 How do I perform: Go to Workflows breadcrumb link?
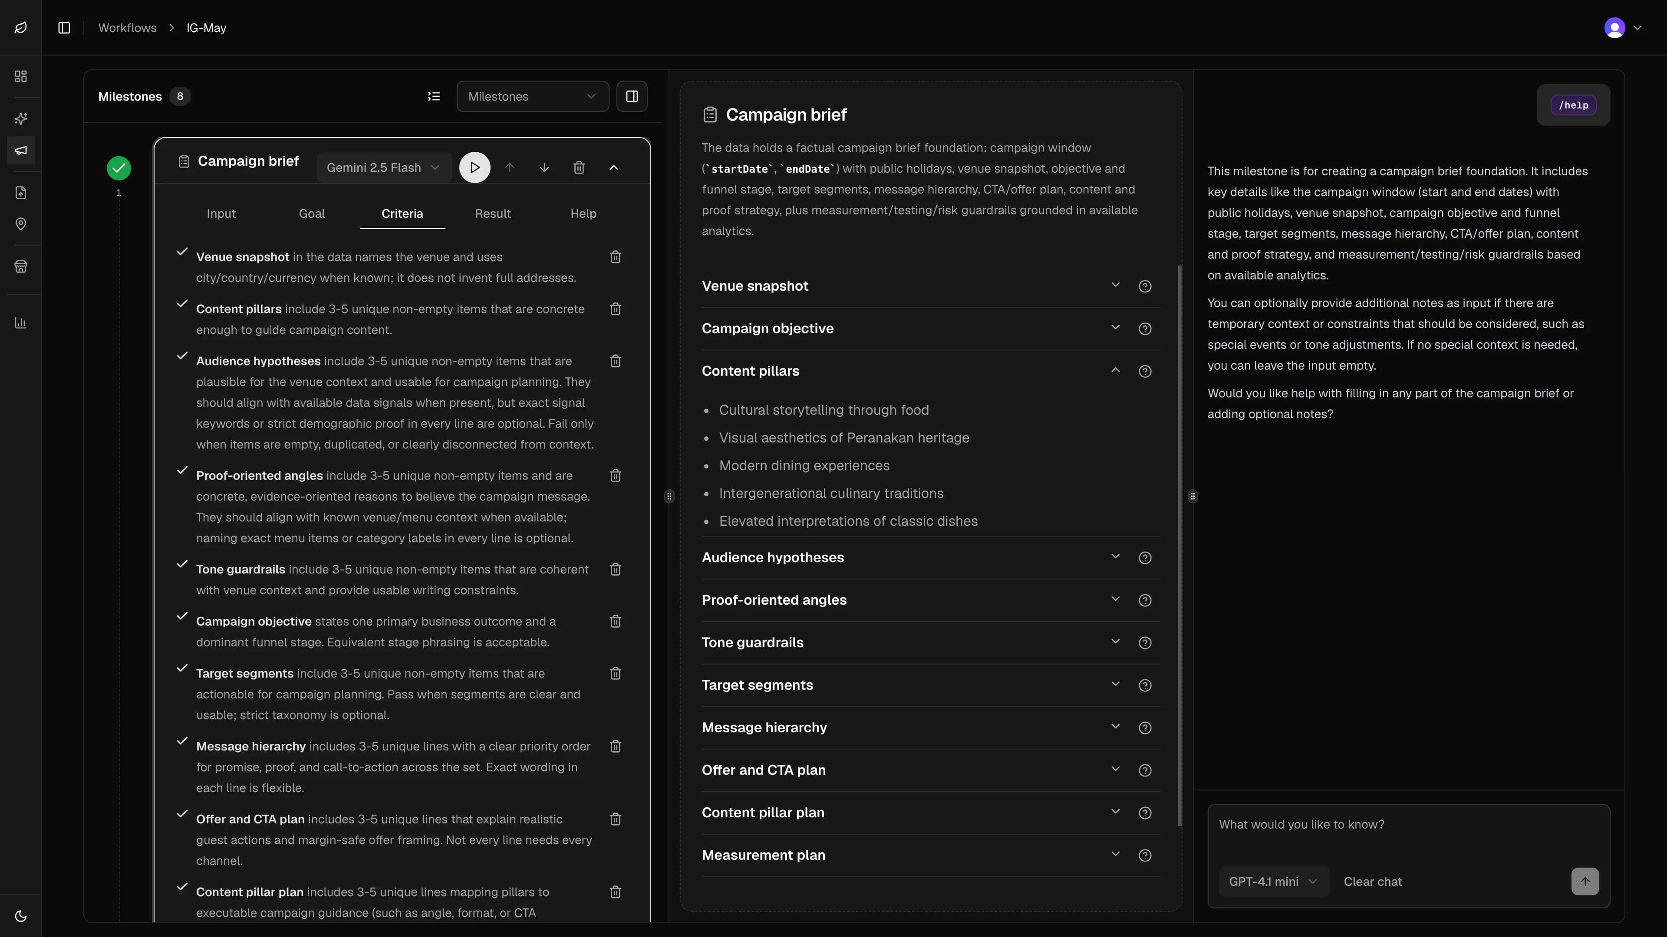click(x=128, y=28)
